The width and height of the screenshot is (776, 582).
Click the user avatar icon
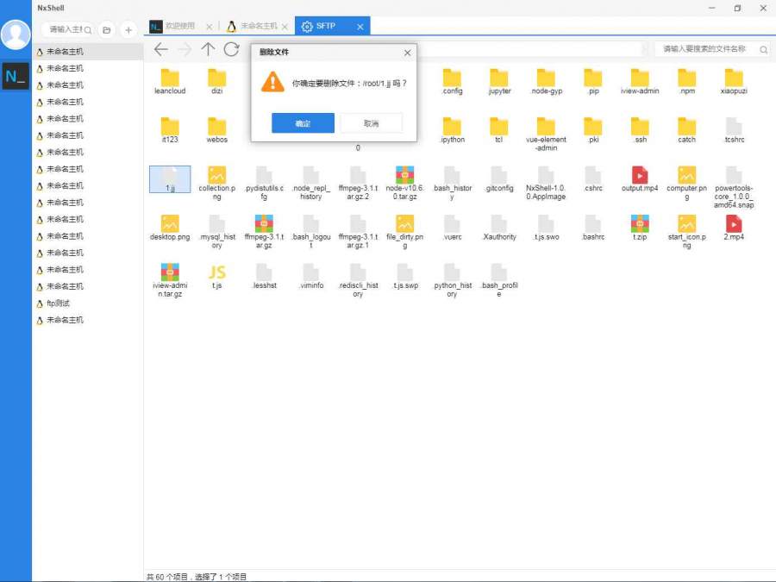click(16, 34)
